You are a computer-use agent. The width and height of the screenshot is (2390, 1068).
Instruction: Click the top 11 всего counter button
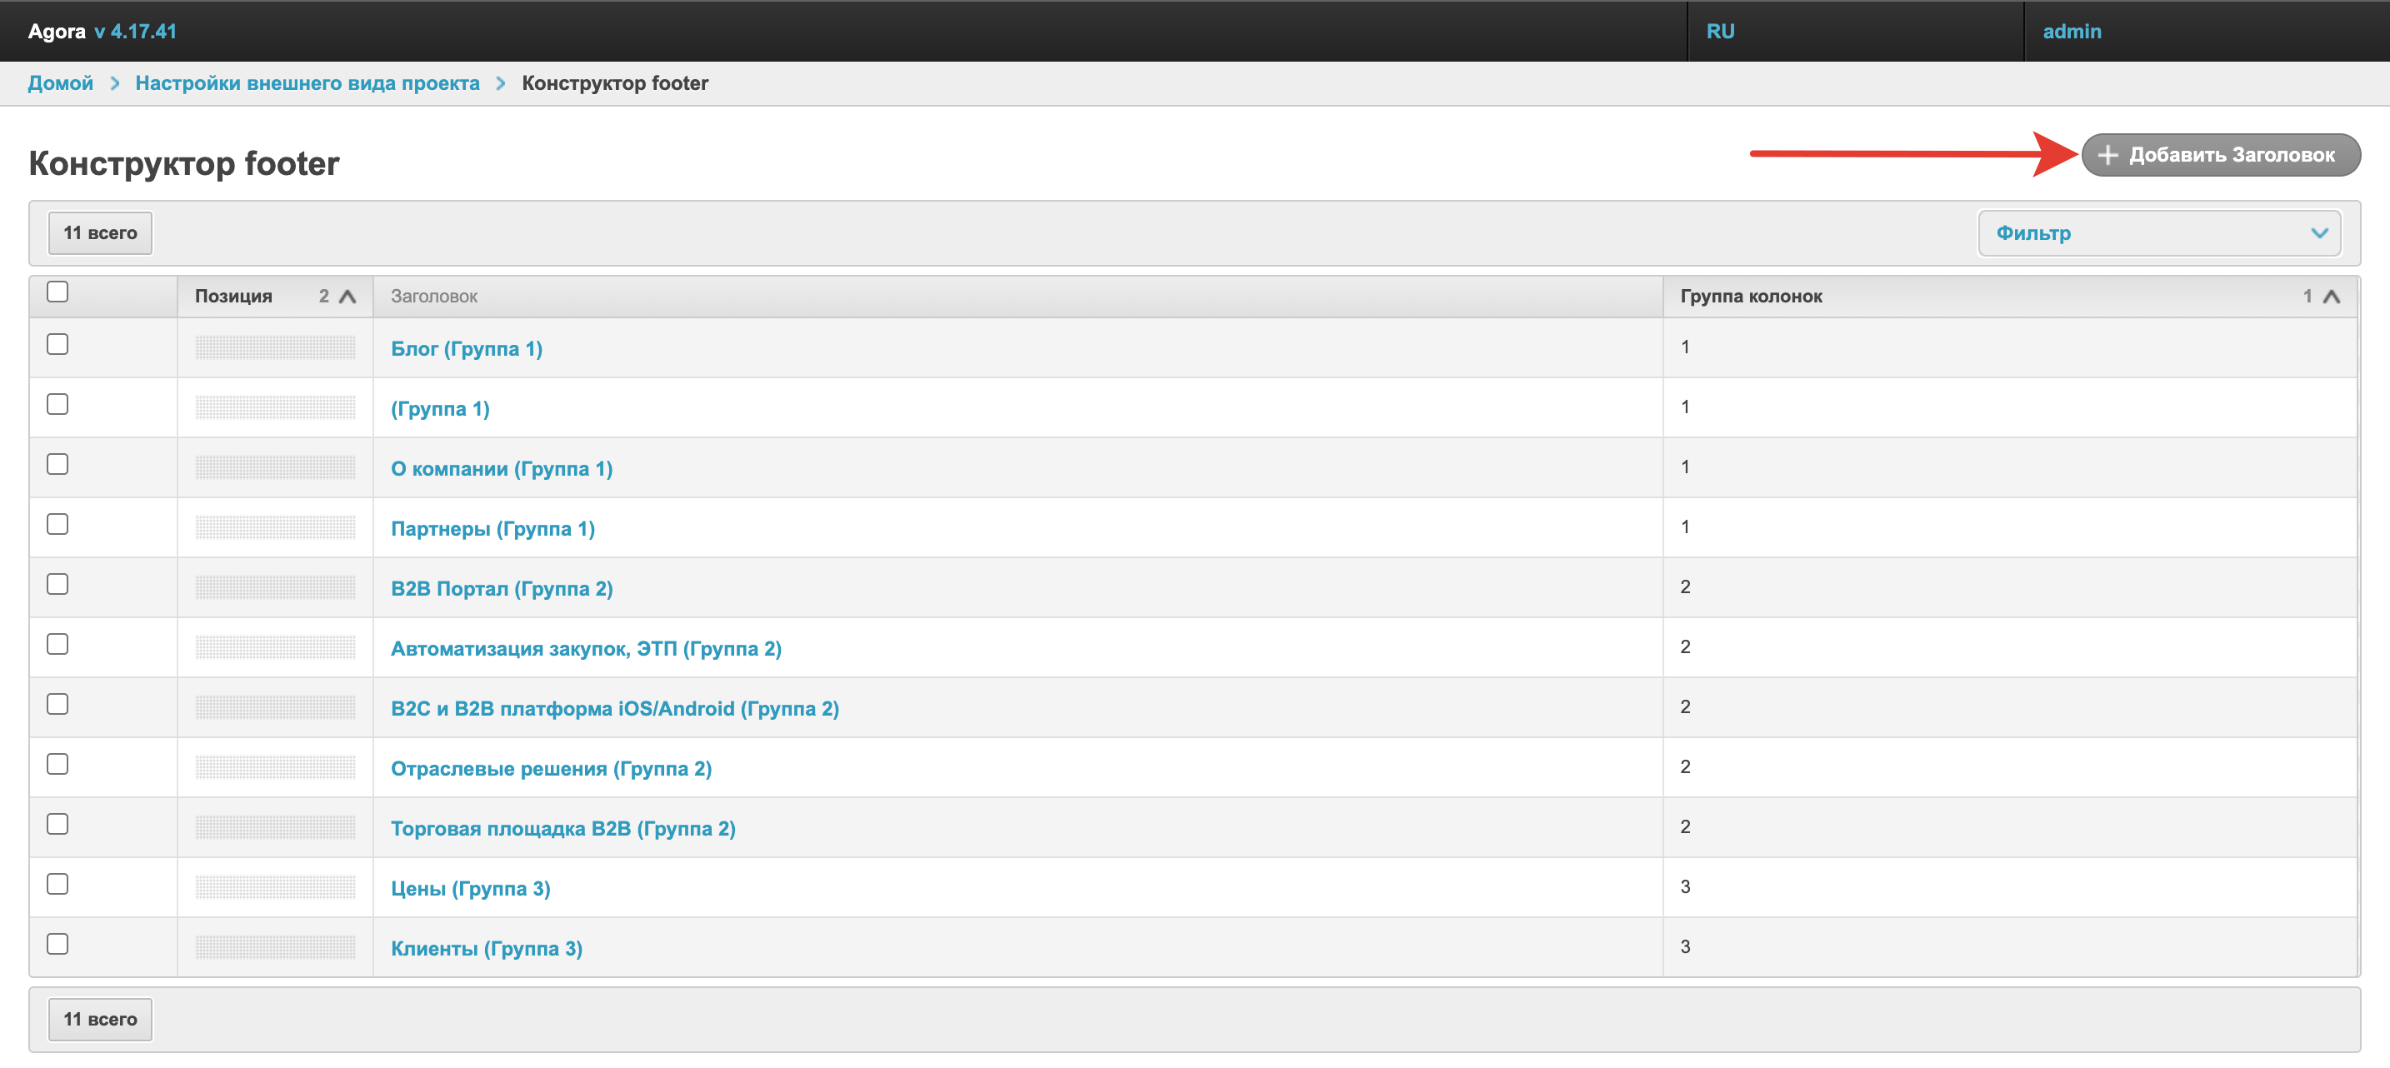click(100, 233)
